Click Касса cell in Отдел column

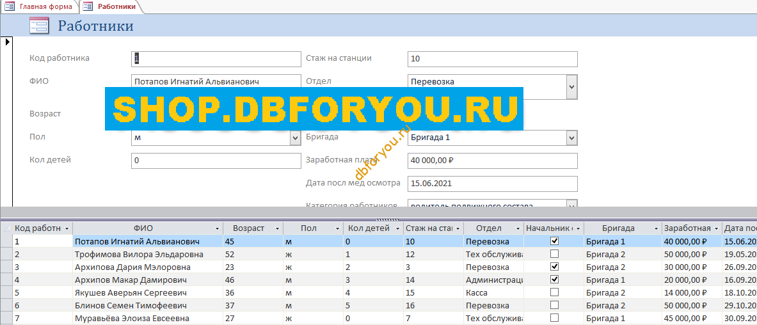pyautogui.click(x=494, y=292)
